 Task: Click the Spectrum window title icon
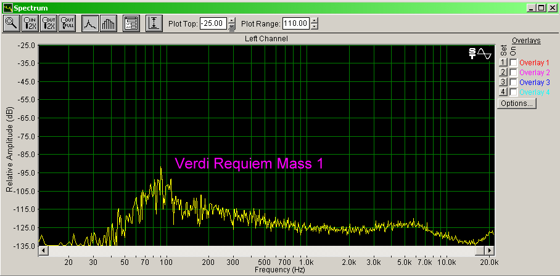[x=7, y=8]
